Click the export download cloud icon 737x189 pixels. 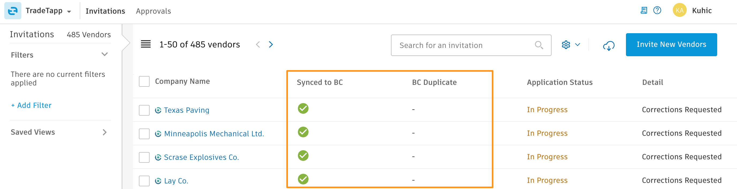pos(609,45)
